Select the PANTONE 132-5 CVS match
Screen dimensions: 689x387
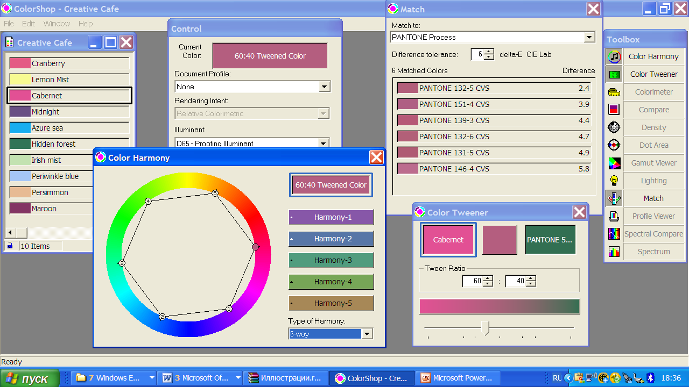click(x=494, y=88)
